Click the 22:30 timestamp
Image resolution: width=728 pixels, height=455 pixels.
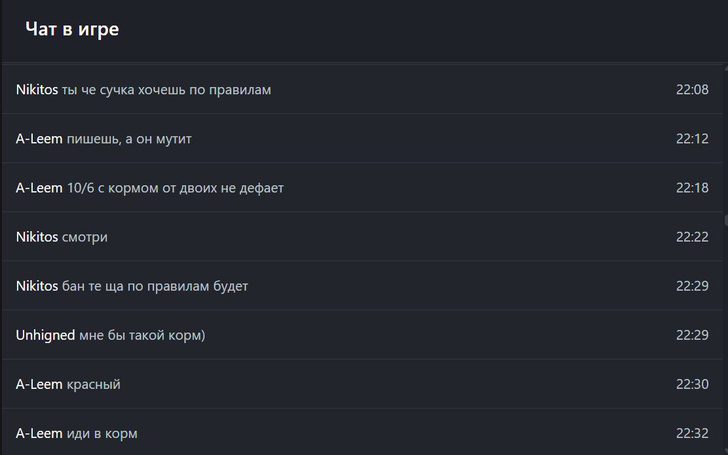692,384
